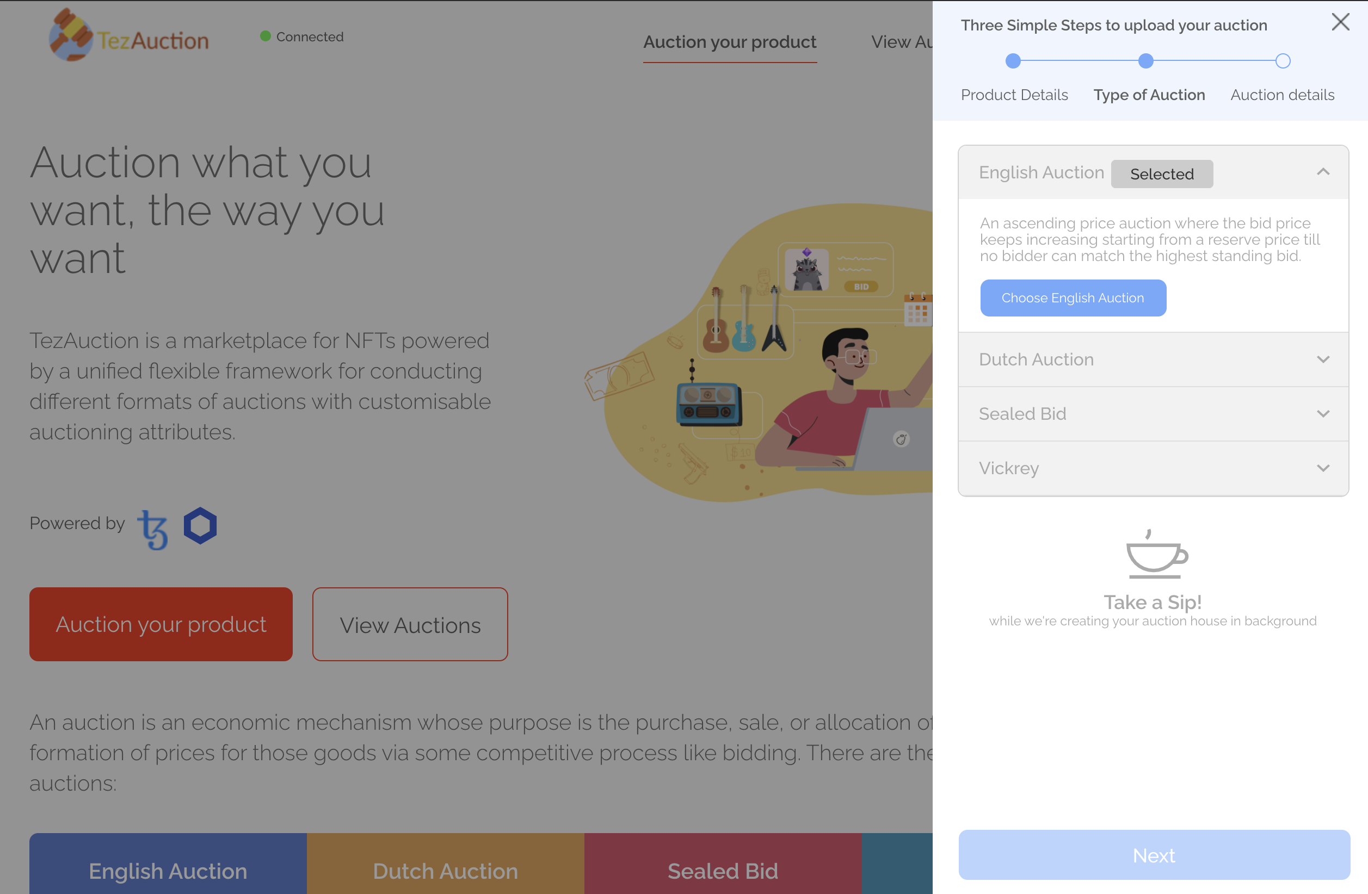Click the cat NFT card illustration
This screenshot has height=894, width=1368.
[x=835, y=270]
